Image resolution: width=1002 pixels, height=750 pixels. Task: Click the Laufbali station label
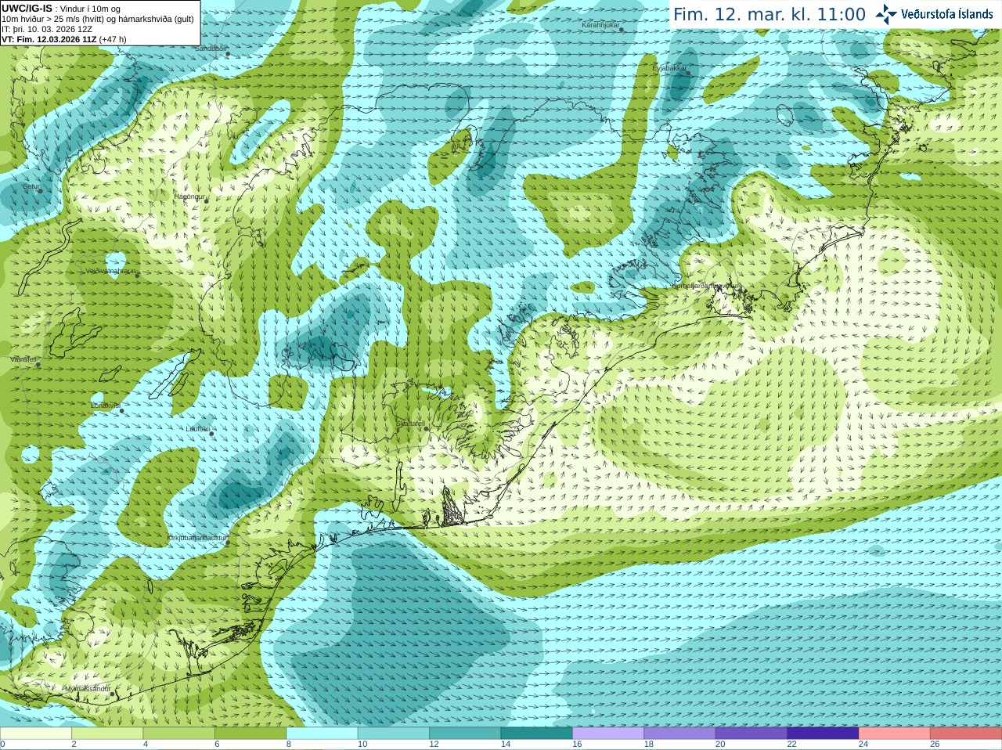pos(198,429)
